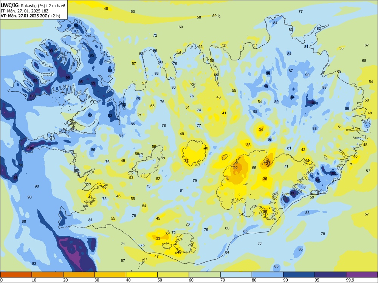The height and width of the screenshot is (283, 378).
Task: Click the map value '68' off the east coast
Action: pyautogui.click(x=364, y=60)
